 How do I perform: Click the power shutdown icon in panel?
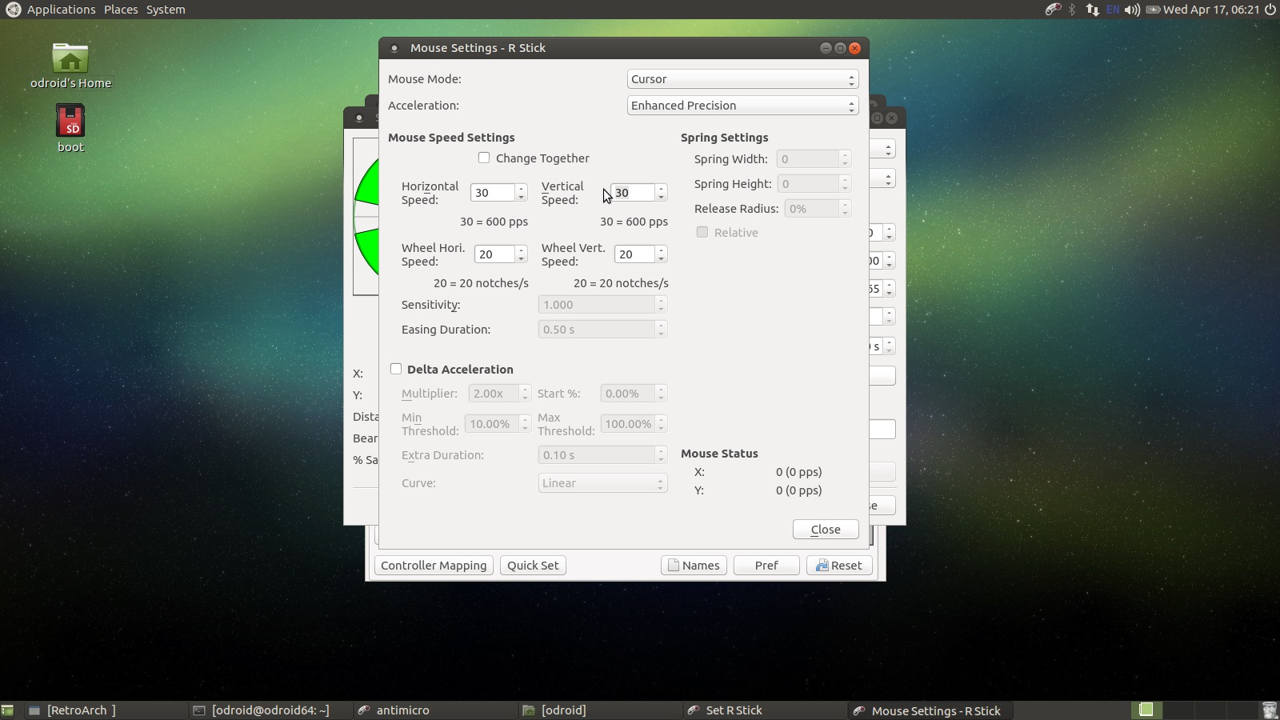coord(1270,10)
